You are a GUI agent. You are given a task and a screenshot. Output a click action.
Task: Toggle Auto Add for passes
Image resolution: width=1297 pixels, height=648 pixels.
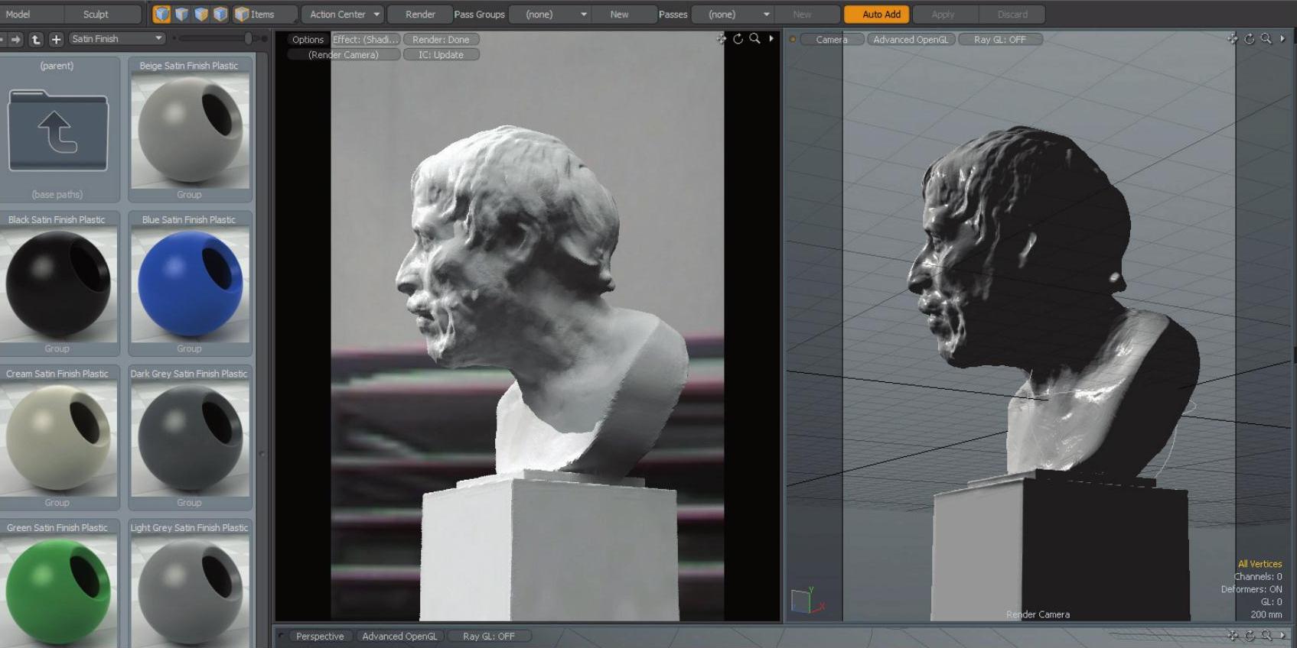pyautogui.click(x=881, y=15)
